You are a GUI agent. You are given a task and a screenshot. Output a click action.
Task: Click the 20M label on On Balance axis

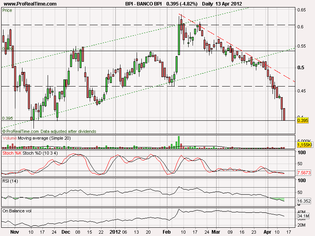301,225
